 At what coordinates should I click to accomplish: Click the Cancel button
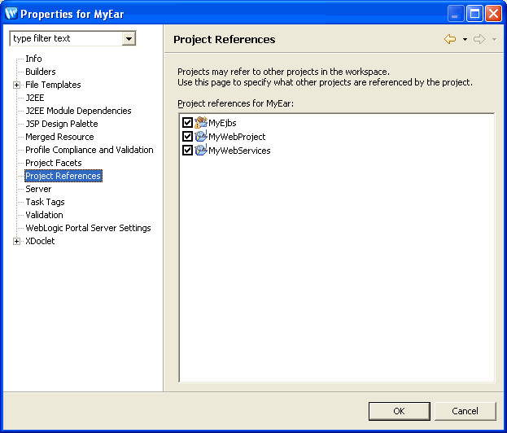tap(465, 411)
